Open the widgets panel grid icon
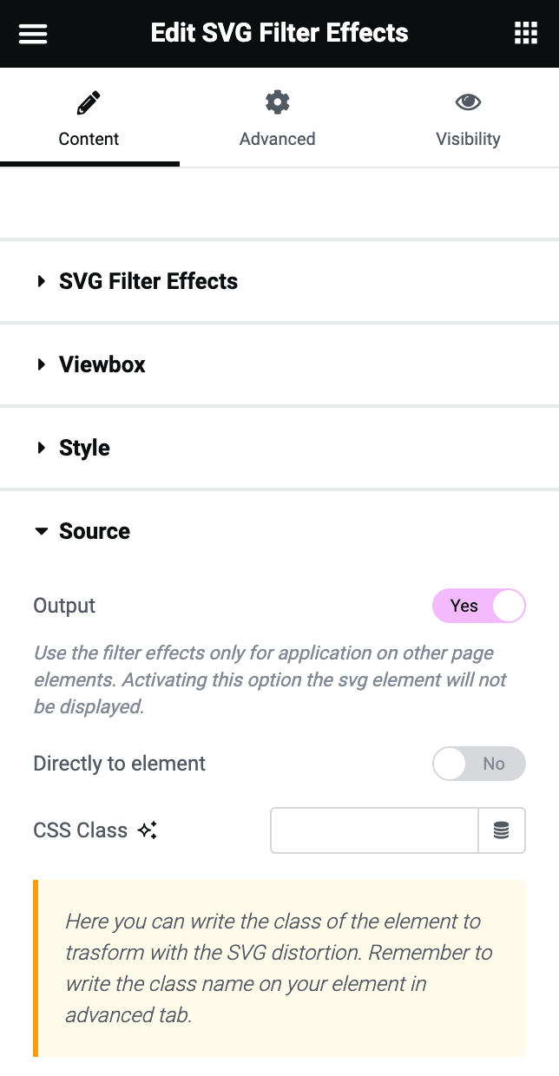 click(525, 33)
